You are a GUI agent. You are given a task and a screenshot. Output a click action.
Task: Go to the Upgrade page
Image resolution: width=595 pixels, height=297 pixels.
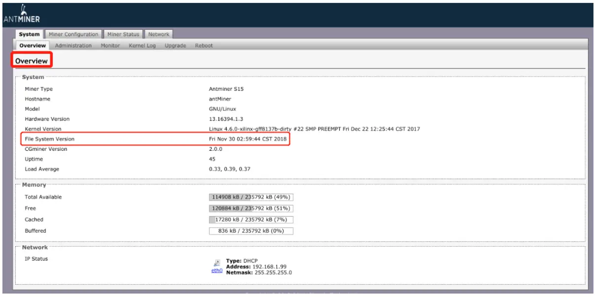tap(175, 45)
